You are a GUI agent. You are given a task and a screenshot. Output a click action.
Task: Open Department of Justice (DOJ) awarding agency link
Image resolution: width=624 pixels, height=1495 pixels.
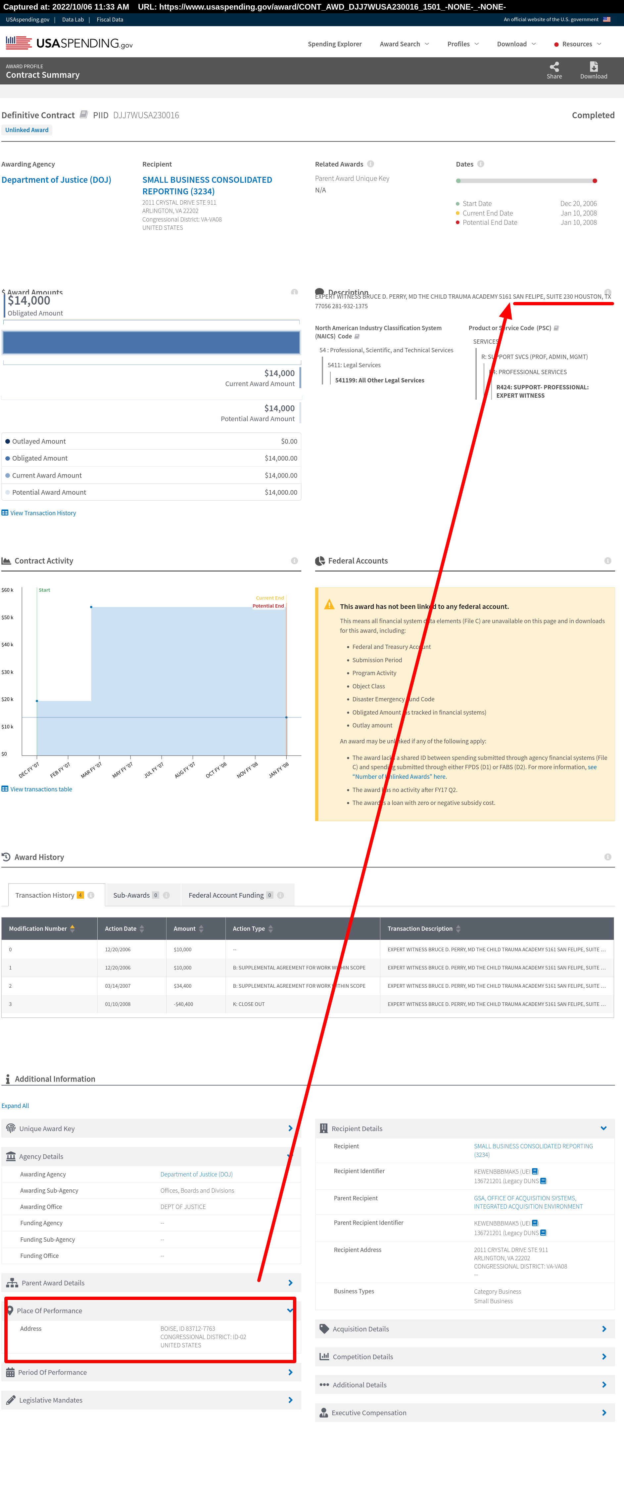pyautogui.click(x=56, y=180)
